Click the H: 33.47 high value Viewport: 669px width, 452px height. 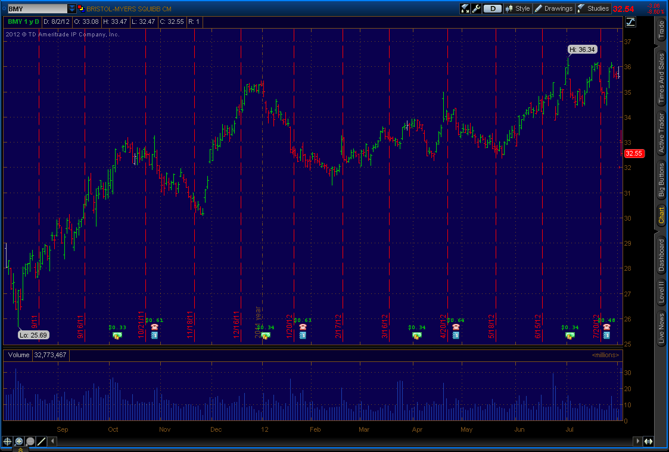click(115, 21)
